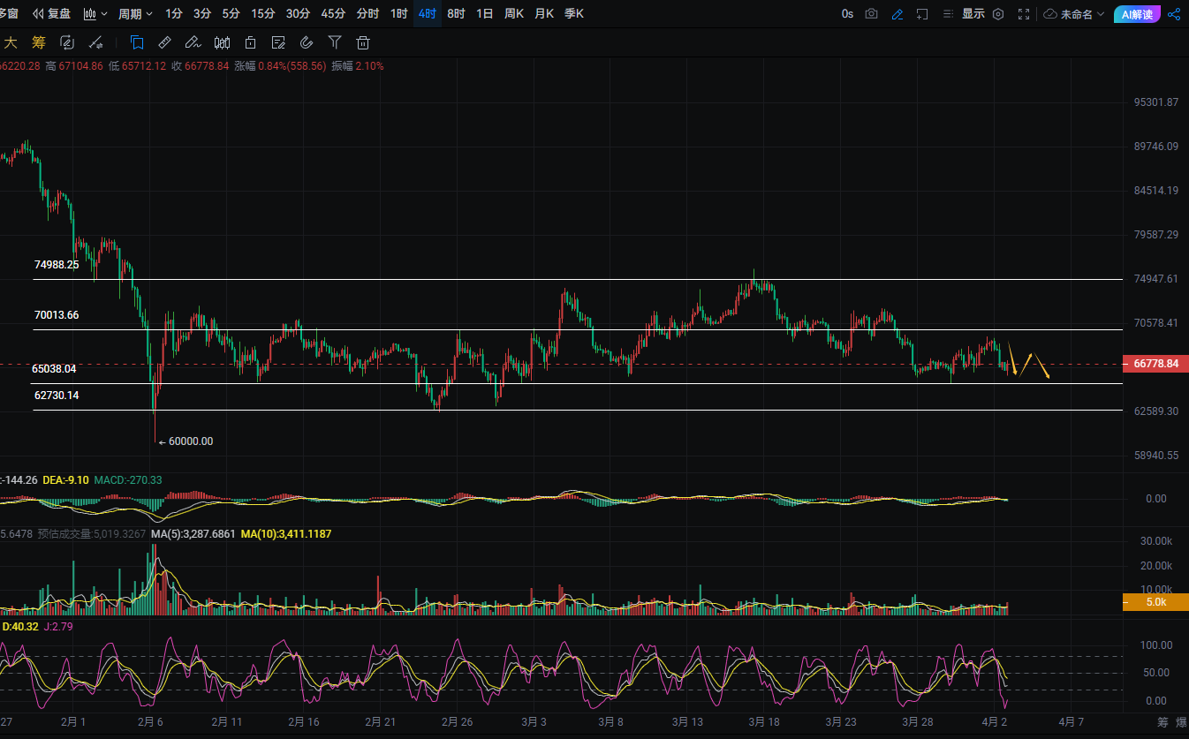Open the hexagon chart settings icon

pyautogui.click(x=998, y=14)
